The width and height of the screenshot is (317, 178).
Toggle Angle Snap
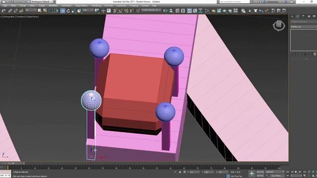pyautogui.click(x=121, y=11)
